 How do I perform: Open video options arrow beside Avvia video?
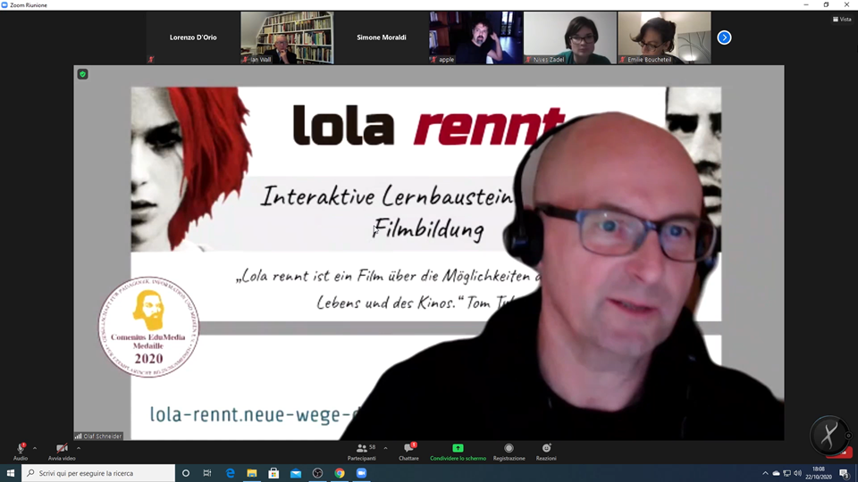(x=79, y=448)
